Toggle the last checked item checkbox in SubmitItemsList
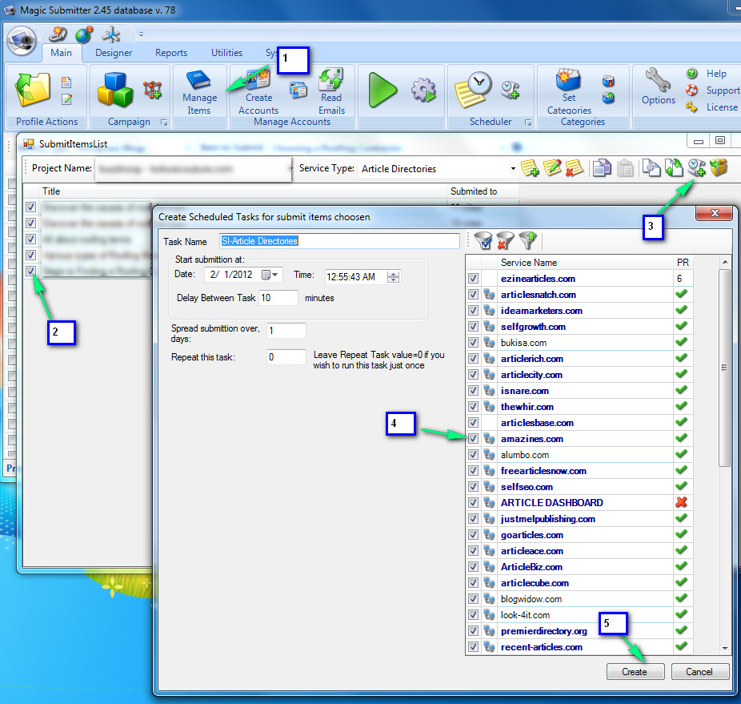This screenshot has height=704, width=741. tap(30, 271)
